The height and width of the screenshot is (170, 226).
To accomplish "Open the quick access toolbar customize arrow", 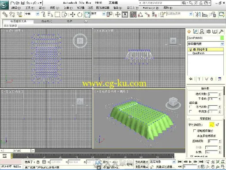I will (41, 3).
